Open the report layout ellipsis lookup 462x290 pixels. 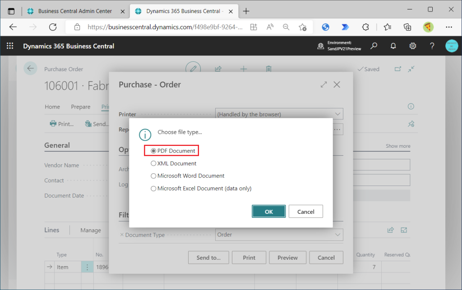(x=337, y=129)
